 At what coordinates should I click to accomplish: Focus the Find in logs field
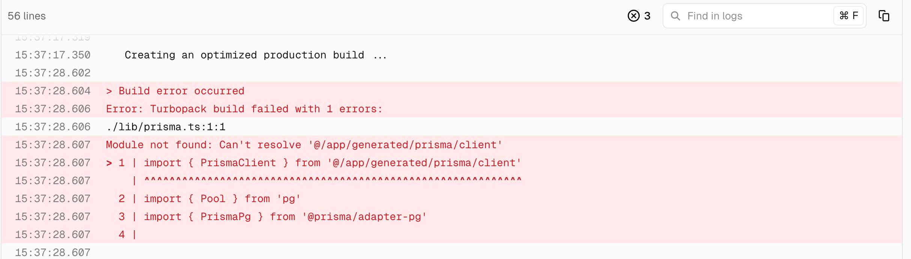click(x=754, y=16)
